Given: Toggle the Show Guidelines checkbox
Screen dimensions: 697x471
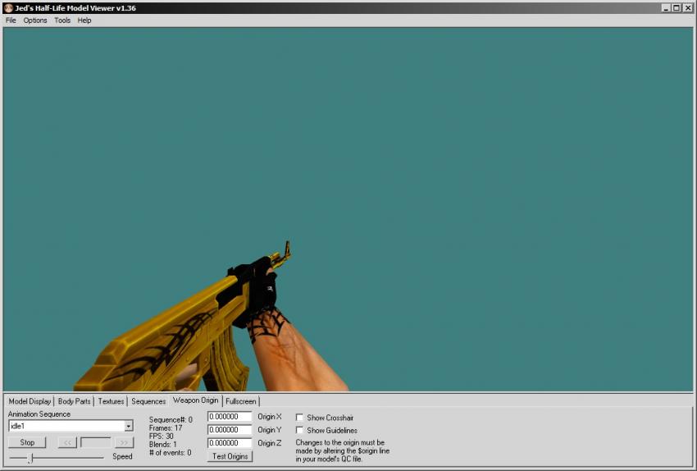Looking at the screenshot, I should 299,430.
